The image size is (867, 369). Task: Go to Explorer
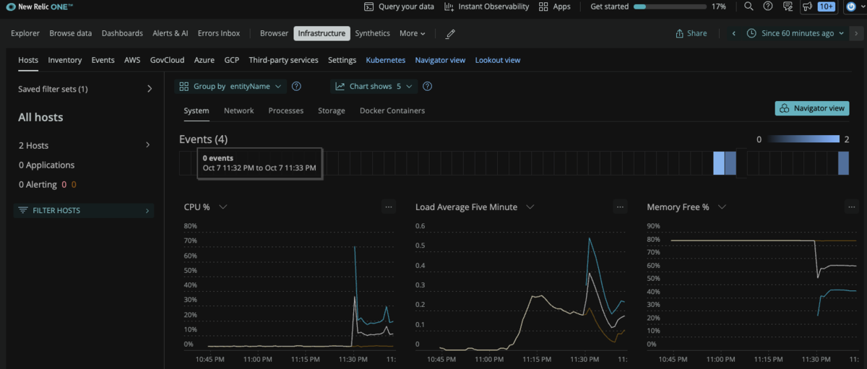click(x=25, y=33)
